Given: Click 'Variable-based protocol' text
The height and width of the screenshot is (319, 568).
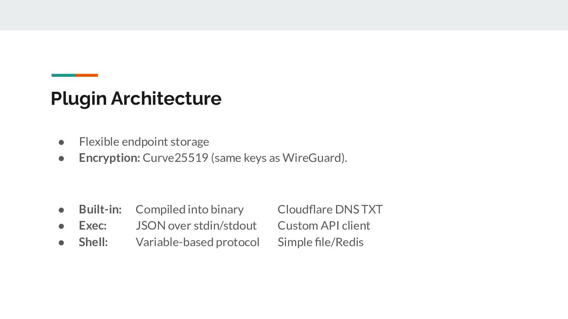Looking at the screenshot, I should click(x=197, y=242).
